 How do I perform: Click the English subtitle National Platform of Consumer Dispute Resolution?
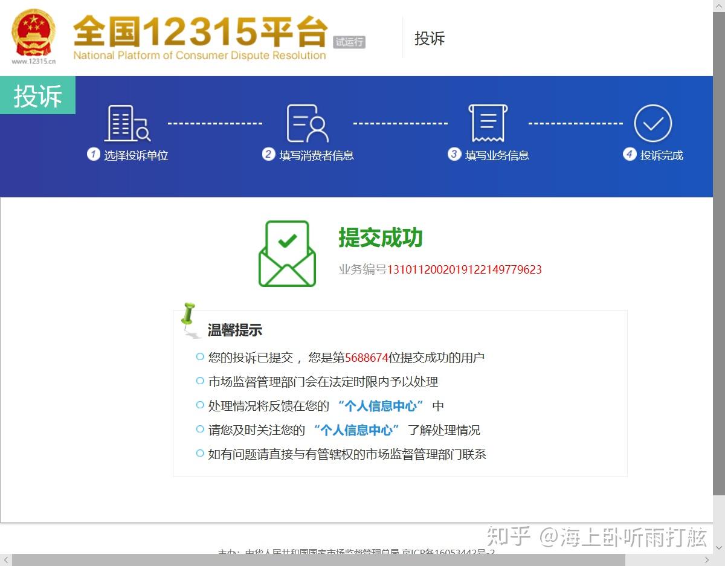click(x=200, y=56)
